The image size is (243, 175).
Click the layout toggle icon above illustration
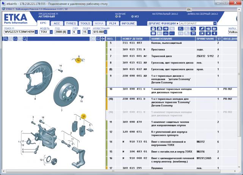pyautogui.click(x=98, y=39)
